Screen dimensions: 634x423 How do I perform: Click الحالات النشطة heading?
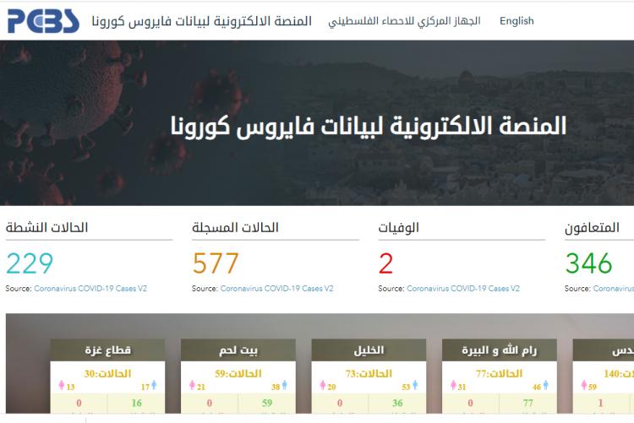click(x=46, y=227)
